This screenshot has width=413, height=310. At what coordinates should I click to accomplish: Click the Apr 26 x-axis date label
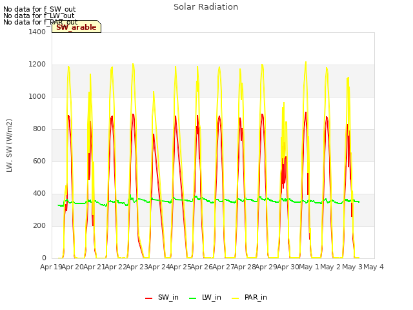click(202, 267)
